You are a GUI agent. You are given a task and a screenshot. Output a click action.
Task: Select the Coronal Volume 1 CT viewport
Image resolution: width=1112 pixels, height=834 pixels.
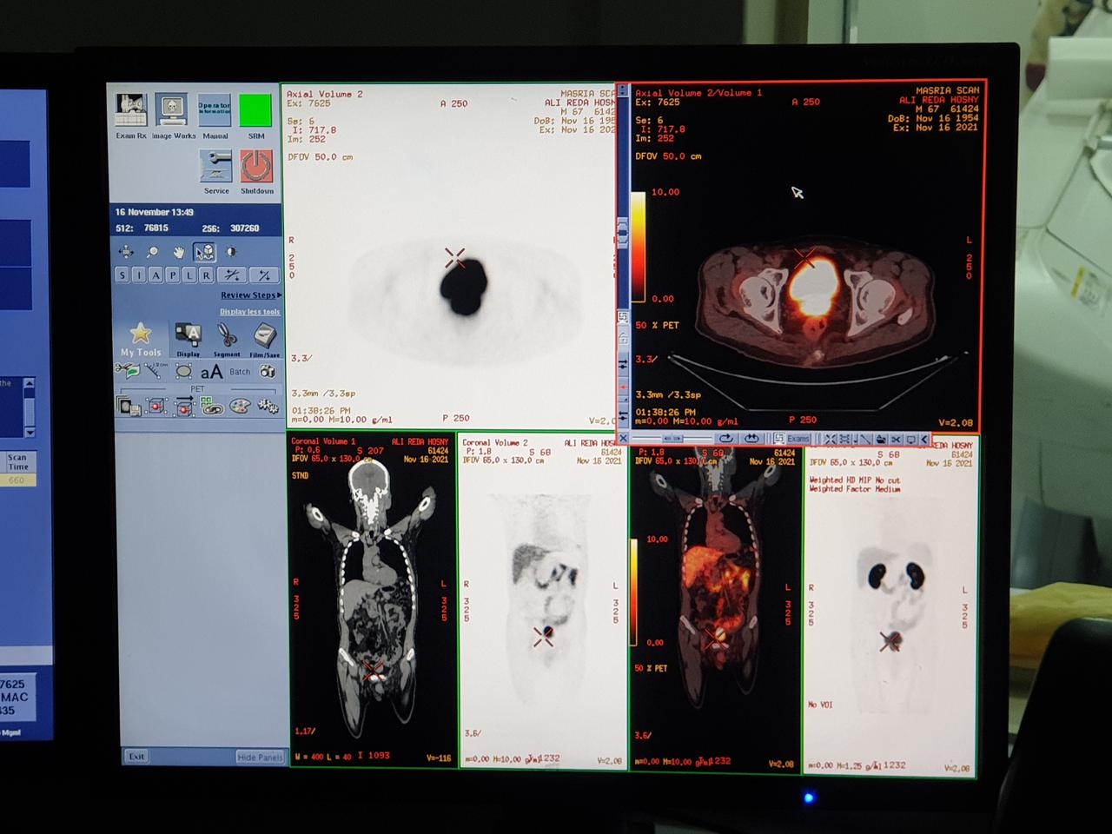point(373,601)
